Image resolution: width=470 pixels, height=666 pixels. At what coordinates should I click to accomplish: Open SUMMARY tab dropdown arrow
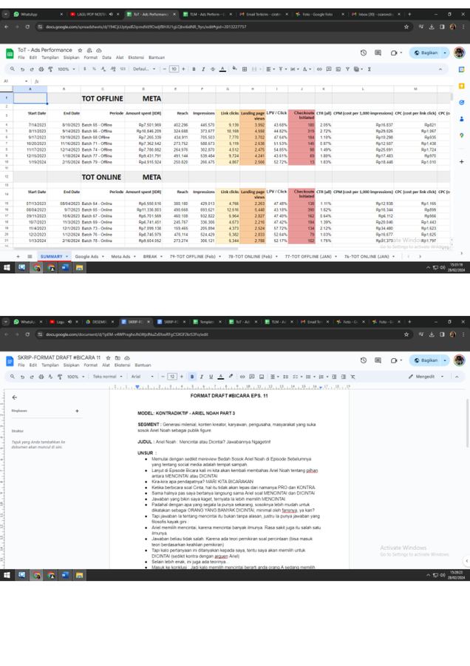pyautogui.click(x=67, y=257)
